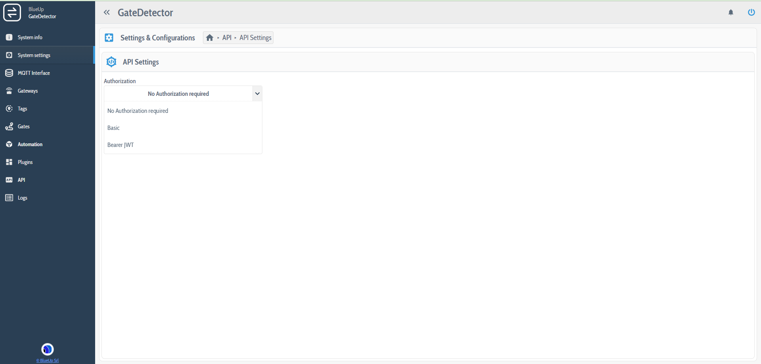The width and height of the screenshot is (761, 364).
Task: Open the MQTT Interface section
Action: [x=34, y=73]
